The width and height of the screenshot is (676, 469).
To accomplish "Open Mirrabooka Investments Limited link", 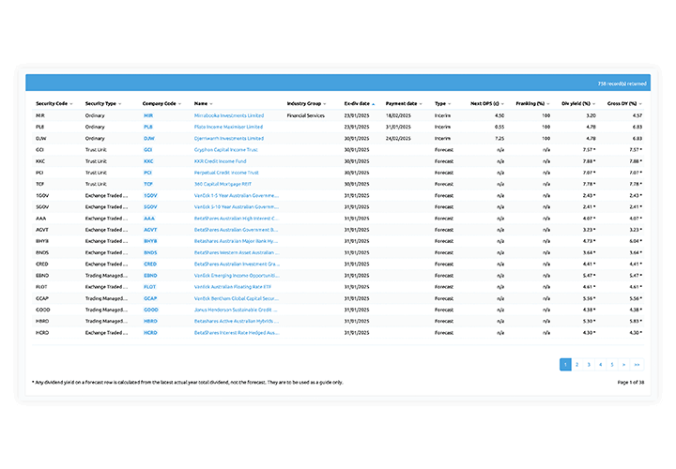I will pos(229,116).
